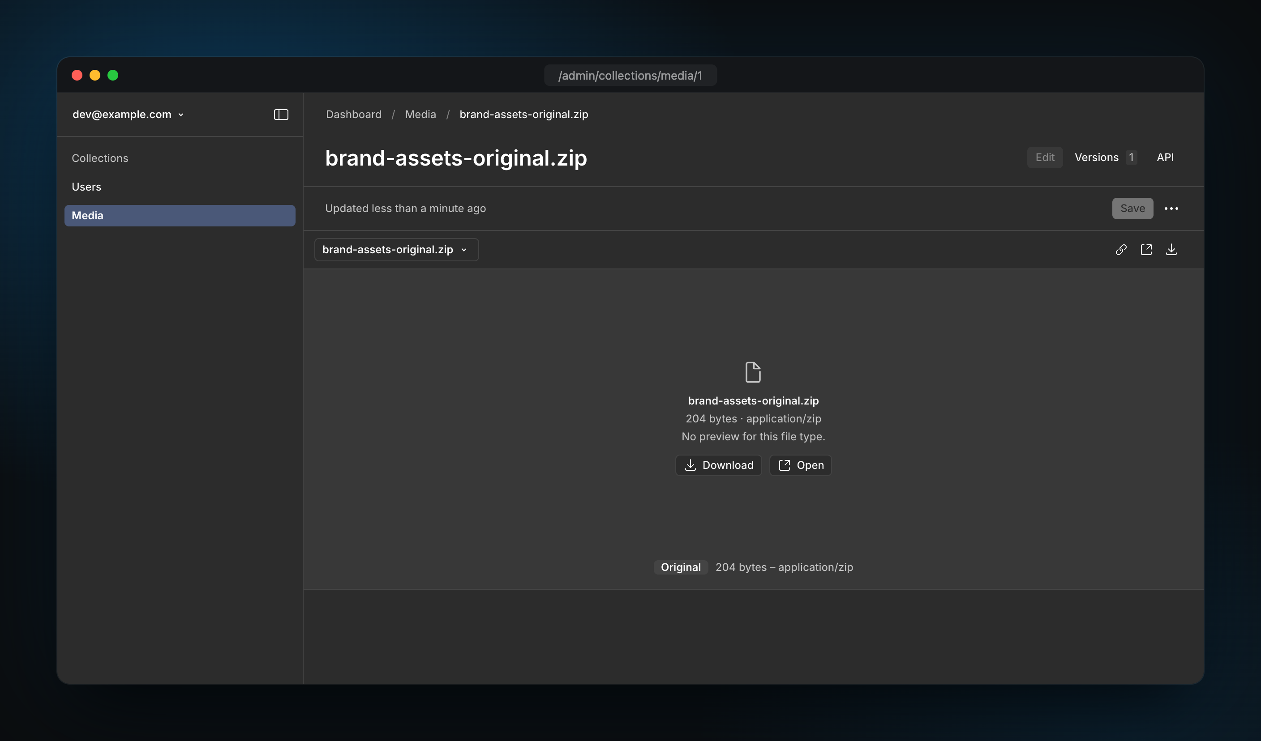This screenshot has width=1261, height=741.
Task: Expand the dev@example.com account menu
Action: [x=128, y=115]
